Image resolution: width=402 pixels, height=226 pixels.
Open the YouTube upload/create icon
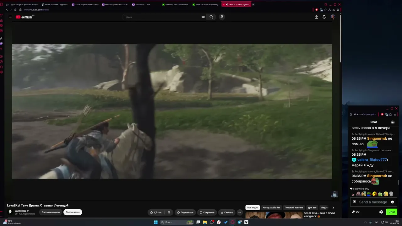pyautogui.click(x=317, y=17)
